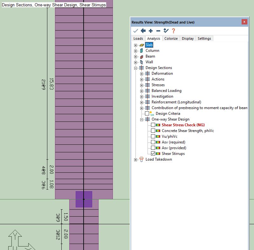
Task: Click the checkmark-plus toolbar icon
Action: (166, 31)
